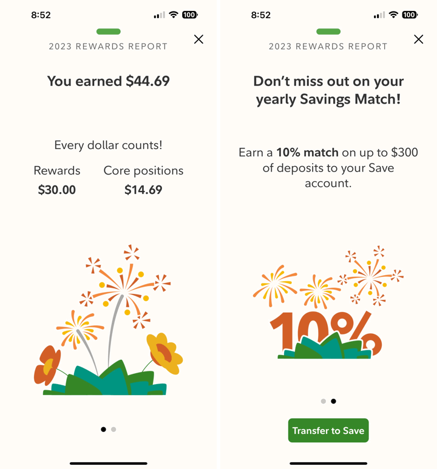Dismiss the Savings Match screen with the X
The height and width of the screenshot is (469, 437).
coord(418,39)
